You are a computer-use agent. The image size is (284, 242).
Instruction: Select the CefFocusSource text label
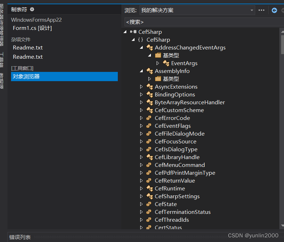[175, 141]
